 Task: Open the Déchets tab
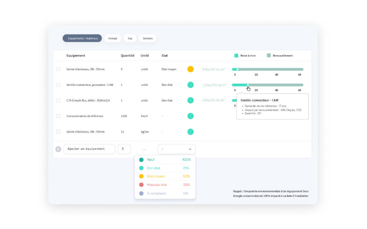pyautogui.click(x=148, y=38)
